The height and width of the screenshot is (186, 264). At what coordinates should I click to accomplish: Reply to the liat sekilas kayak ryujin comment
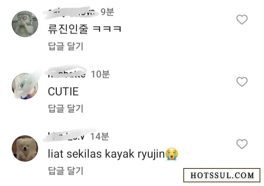click(x=66, y=171)
